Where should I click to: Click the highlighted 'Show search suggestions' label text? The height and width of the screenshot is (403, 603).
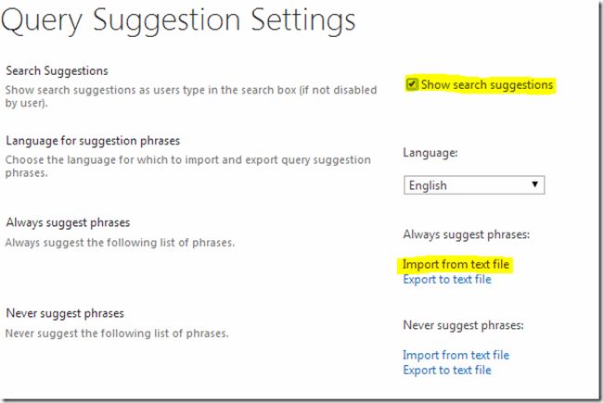pyautogui.click(x=486, y=85)
